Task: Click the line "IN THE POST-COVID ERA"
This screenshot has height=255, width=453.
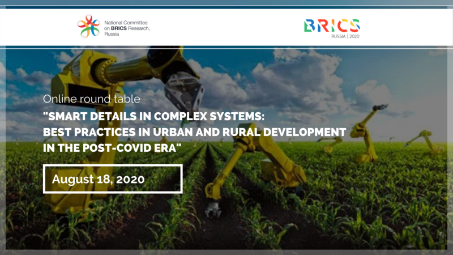Action: pyautogui.click(x=112, y=148)
